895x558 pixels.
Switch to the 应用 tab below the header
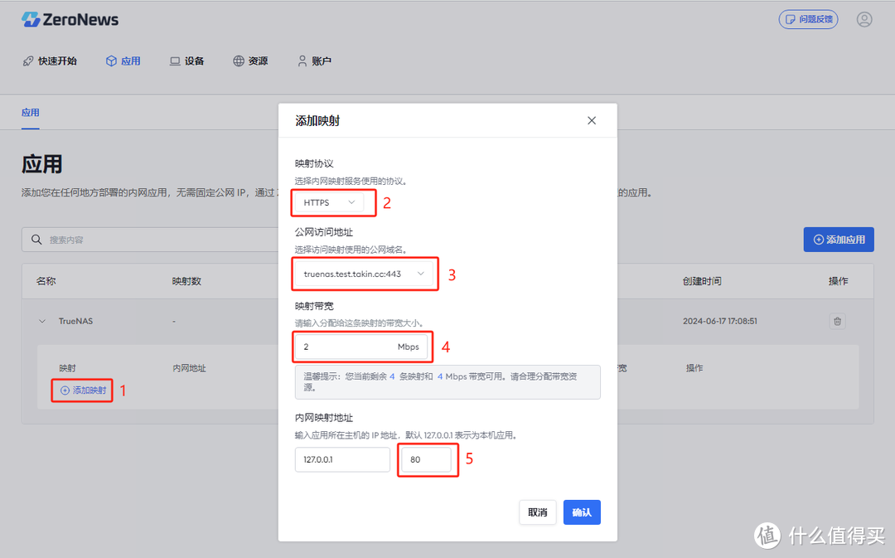coord(30,112)
